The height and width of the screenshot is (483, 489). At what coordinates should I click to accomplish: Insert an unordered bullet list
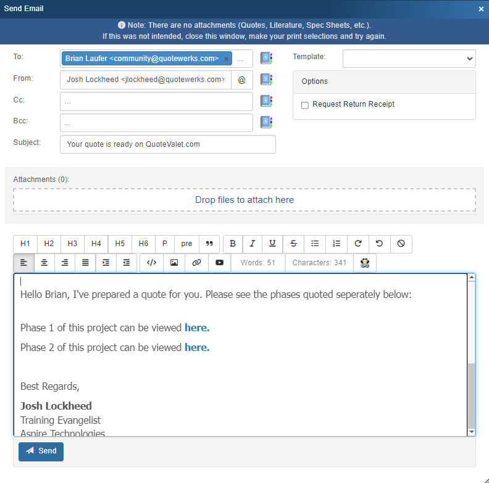click(x=315, y=244)
